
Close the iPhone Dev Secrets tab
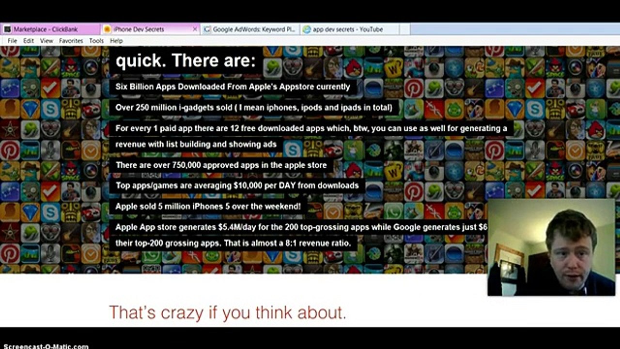pyautogui.click(x=195, y=29)
